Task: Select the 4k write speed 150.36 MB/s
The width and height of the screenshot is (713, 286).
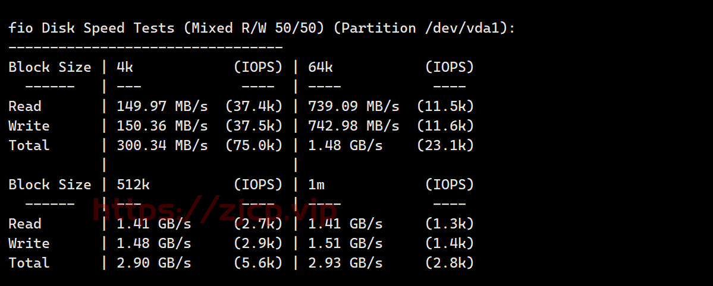Action: coord(162,126)
